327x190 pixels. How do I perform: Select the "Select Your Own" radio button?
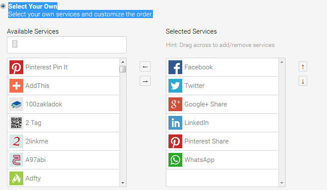tap(3, 6)
